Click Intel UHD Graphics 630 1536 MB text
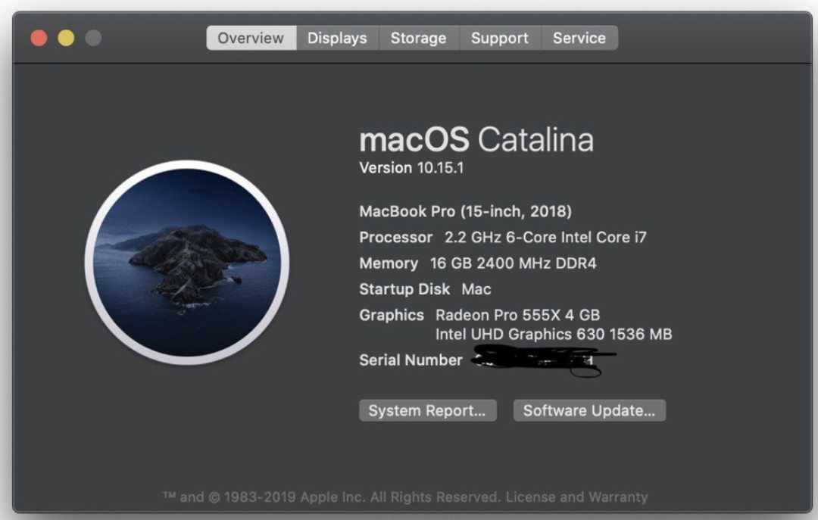Screen dimensions: 818x520 click(554, 335)
